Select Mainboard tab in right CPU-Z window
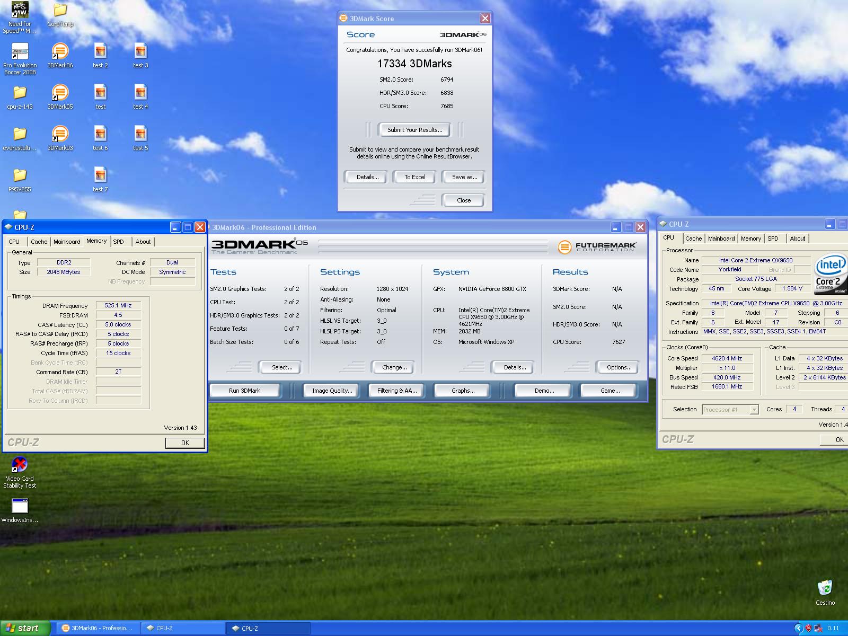848x636 pixels. click(721, 238)
